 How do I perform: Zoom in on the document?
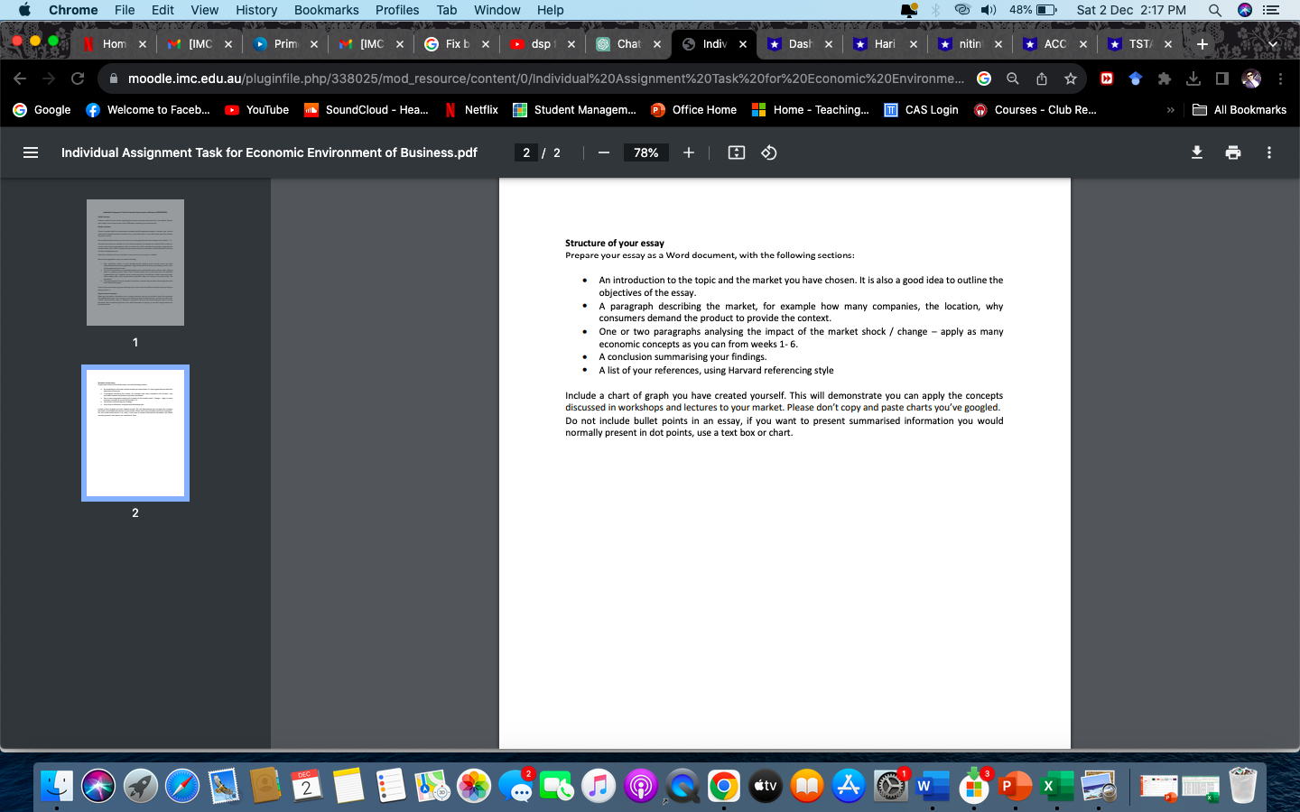click(x=688, y=152)
